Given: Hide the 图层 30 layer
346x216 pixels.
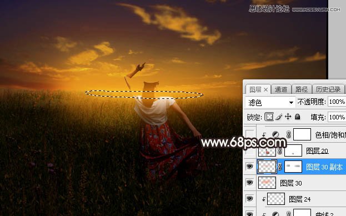Looking at the screenshot, I should point(249,183).
